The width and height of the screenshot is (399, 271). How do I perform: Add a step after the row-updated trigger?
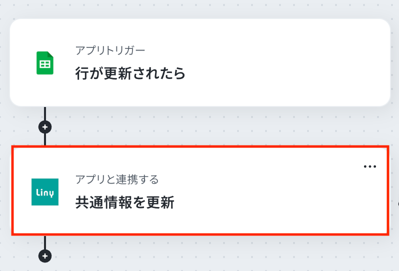(x=45, y=127)
